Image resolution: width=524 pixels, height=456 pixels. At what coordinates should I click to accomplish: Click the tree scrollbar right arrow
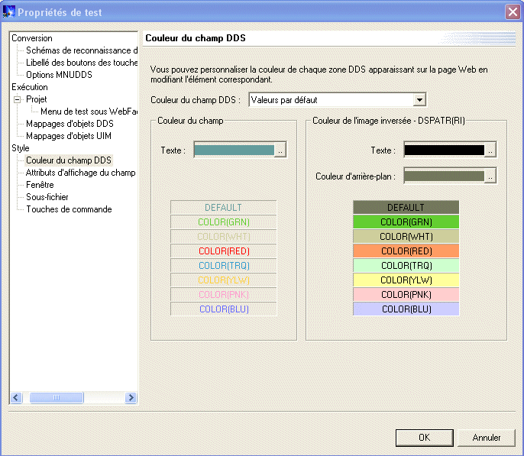point(131,397)
